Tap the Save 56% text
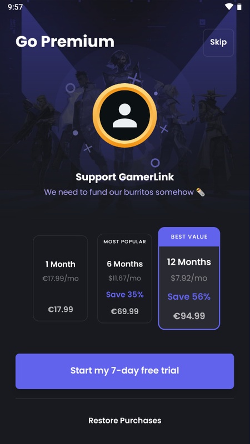 (189, 297)
